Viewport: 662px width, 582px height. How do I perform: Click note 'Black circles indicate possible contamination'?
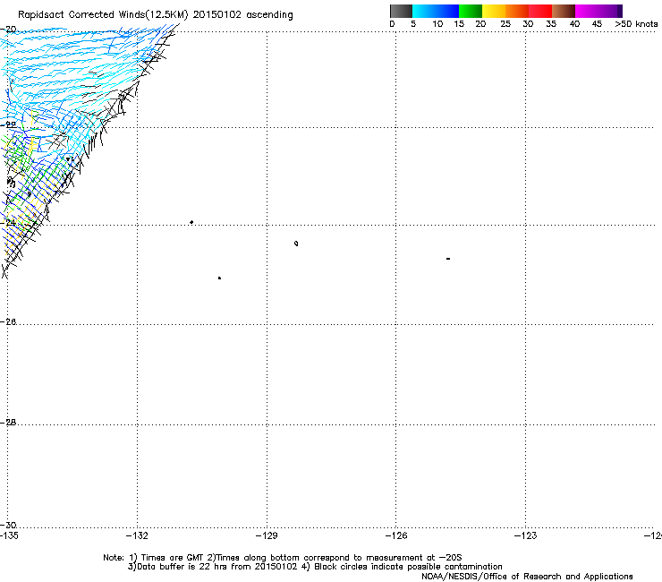(408, 567)
